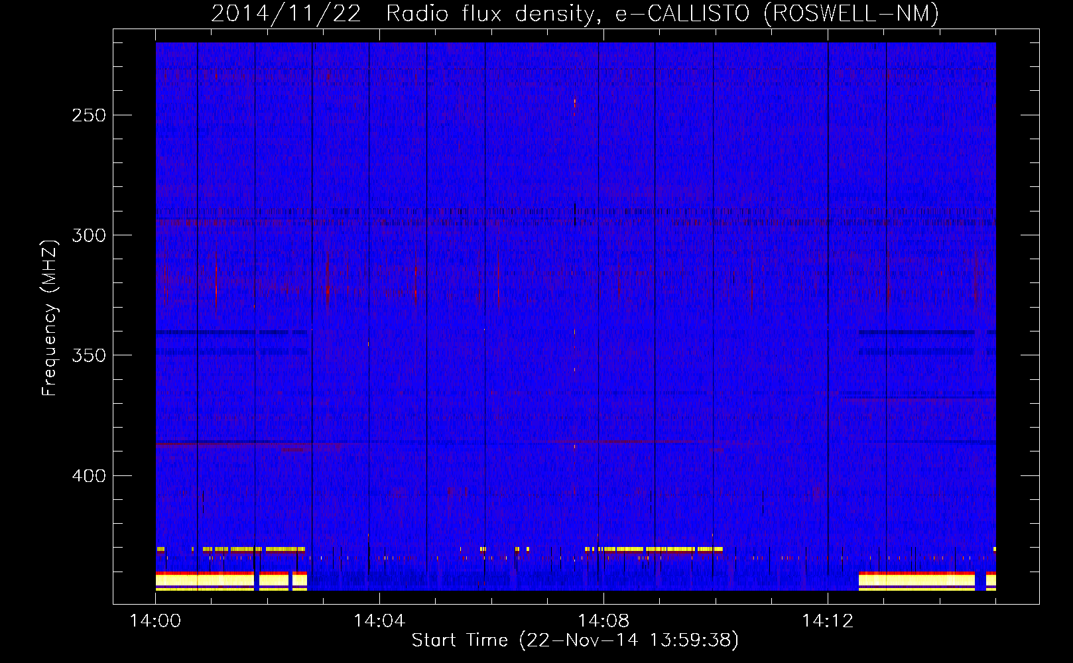
Task: Select the 'Frequency (MHZ)' y-axis label
Action: (x=50, y=318)
